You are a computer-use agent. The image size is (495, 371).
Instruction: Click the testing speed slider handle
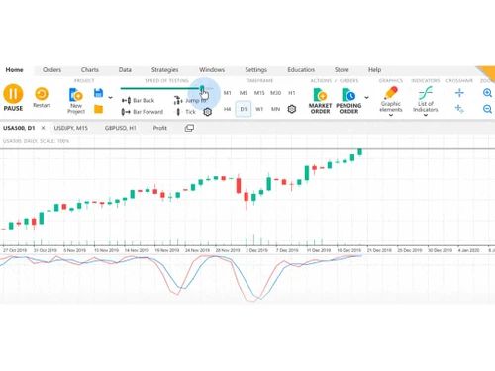click(202, 88)
